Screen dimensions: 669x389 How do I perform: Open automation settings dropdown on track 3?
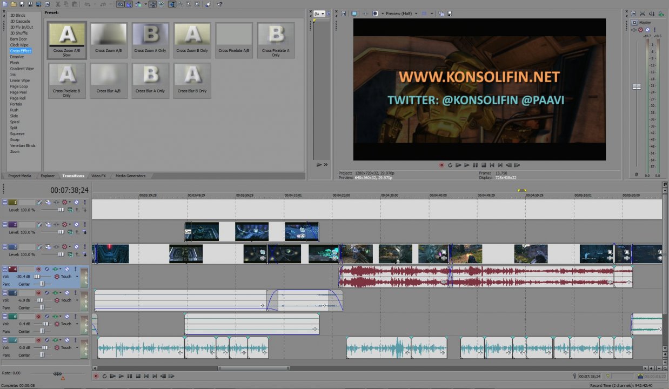coord(70,247)
